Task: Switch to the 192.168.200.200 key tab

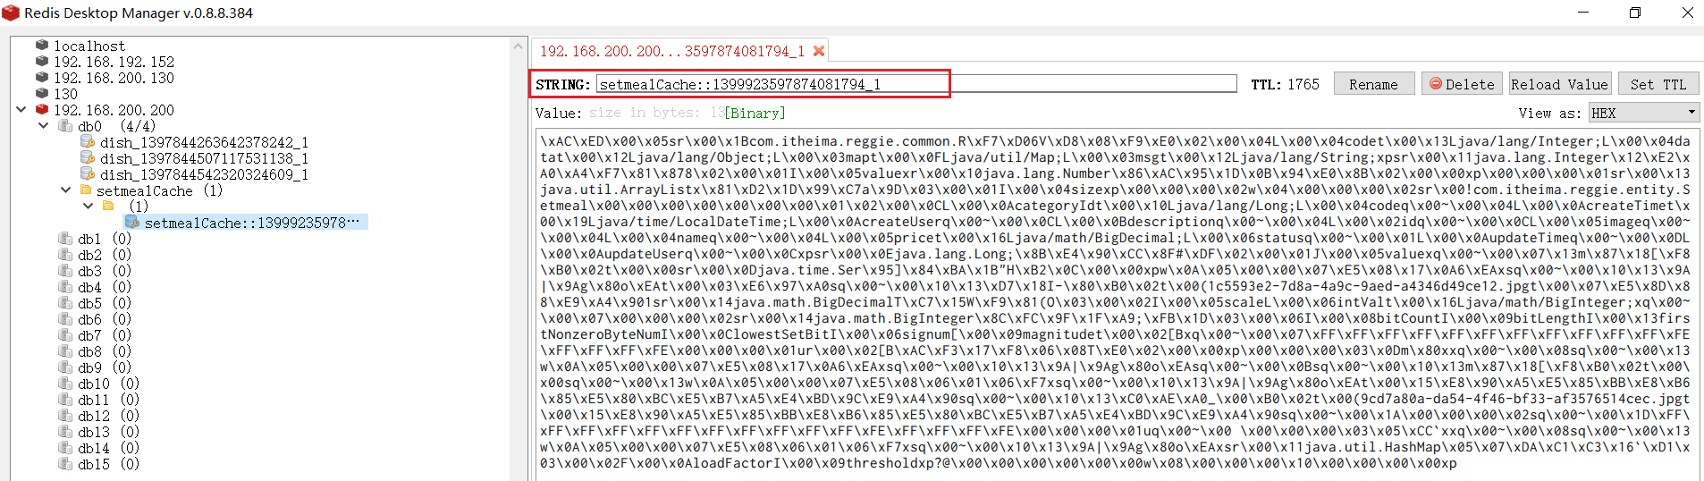Action: pos(671,51)
